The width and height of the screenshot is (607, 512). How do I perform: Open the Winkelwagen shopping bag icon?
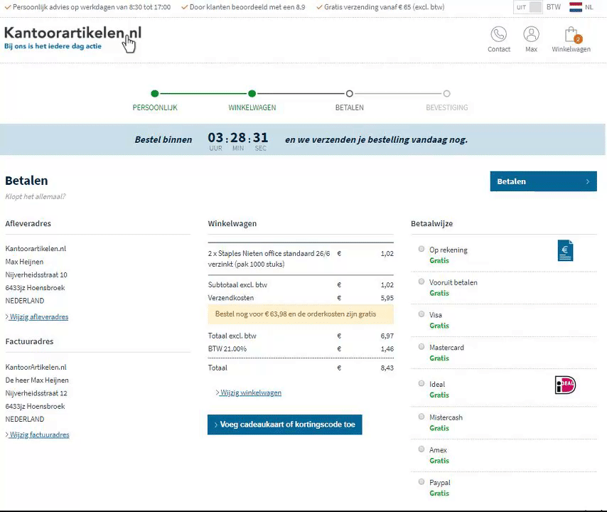[x=571, y=34]
